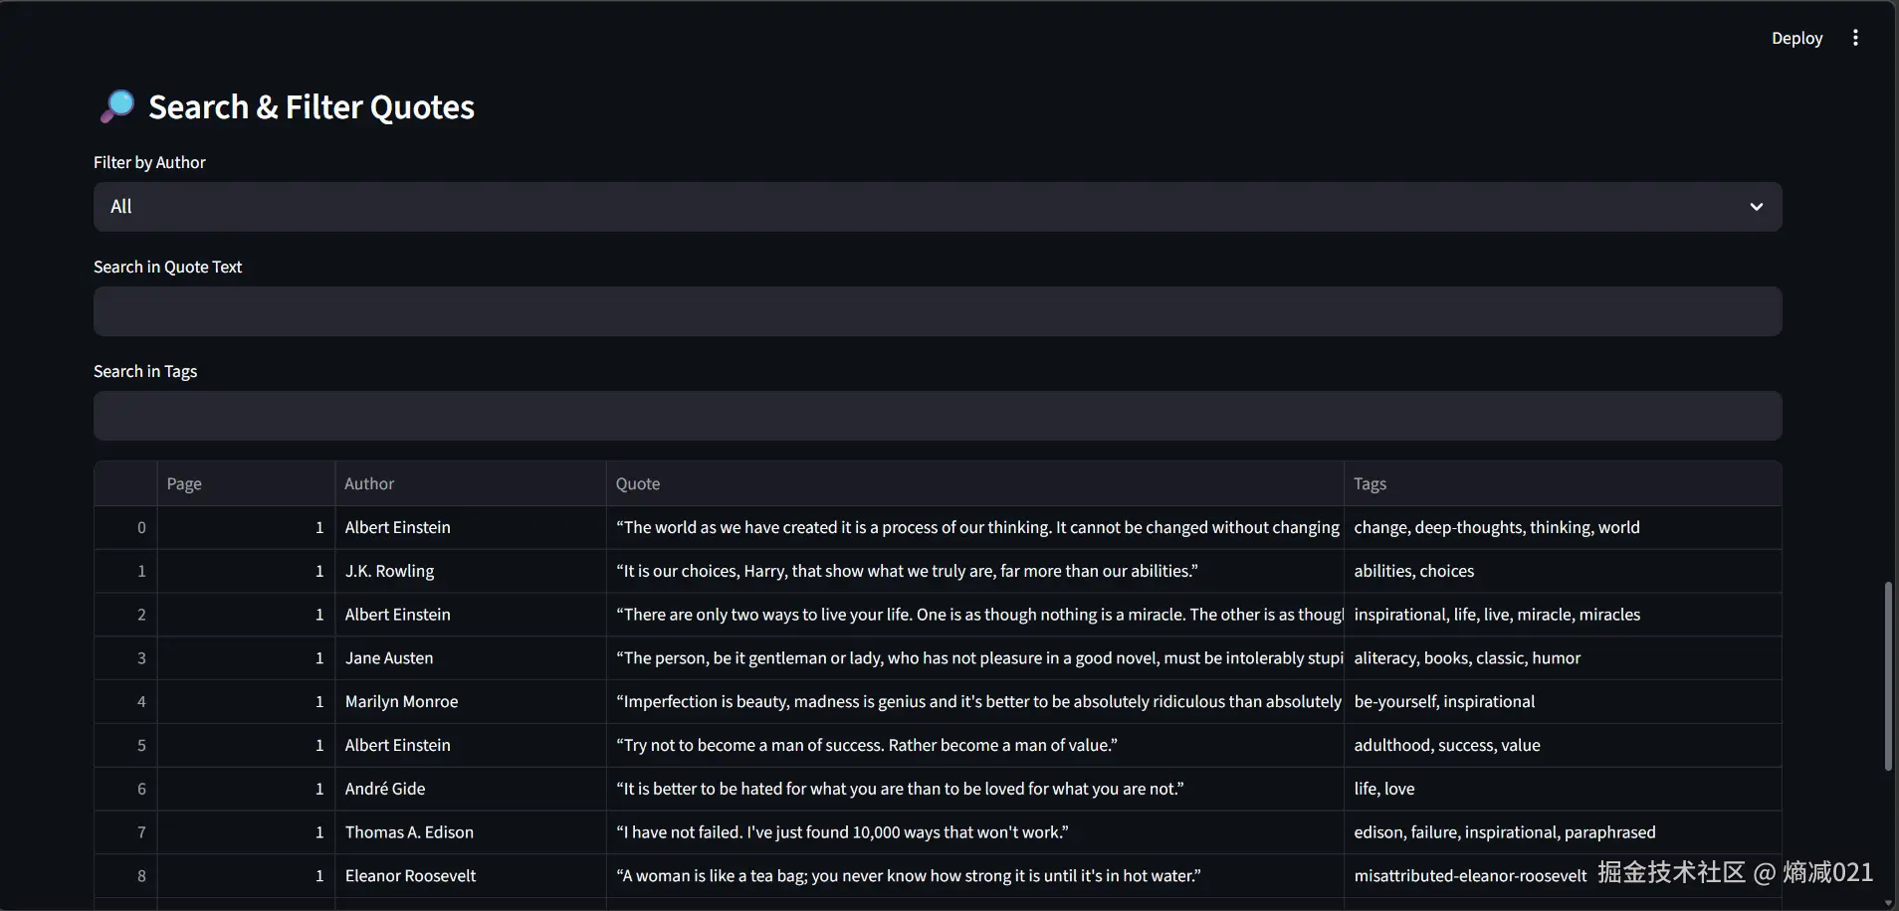Click the magnifying glass emoji in title
The image size is (1899, 911).
[117, 105]
